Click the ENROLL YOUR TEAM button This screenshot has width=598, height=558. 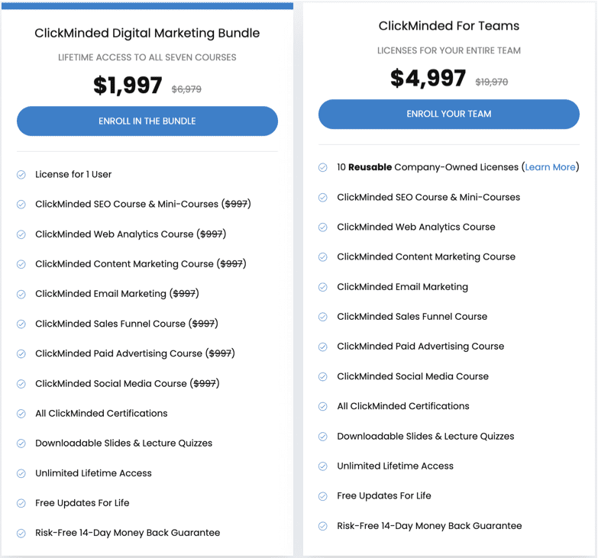point(449,114)
